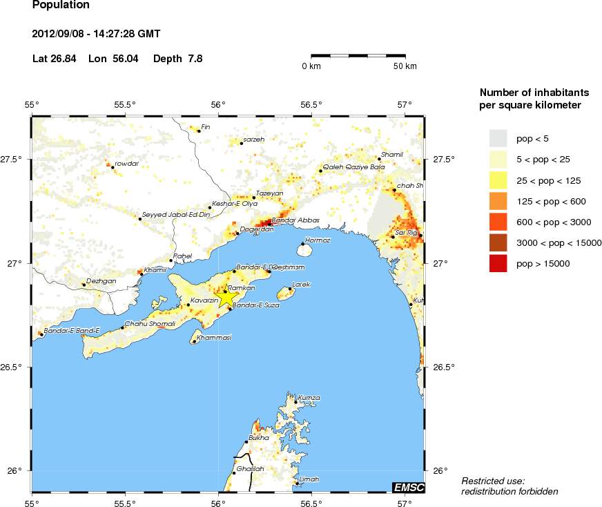Click the EMSC logo in the map corner

pos(409,487)
